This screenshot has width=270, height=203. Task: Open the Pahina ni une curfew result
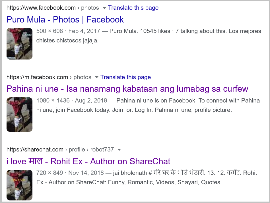pos(127,89)
